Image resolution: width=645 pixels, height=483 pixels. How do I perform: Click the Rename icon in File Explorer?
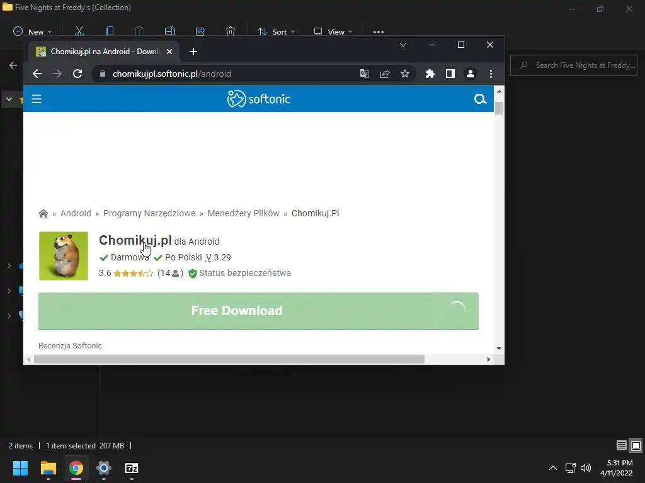170,31
